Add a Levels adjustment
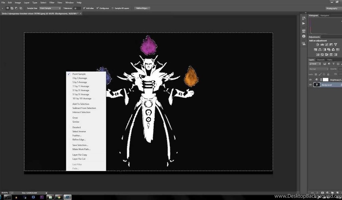This screenshot has width=342, height=200. click(x=322, y=45)
